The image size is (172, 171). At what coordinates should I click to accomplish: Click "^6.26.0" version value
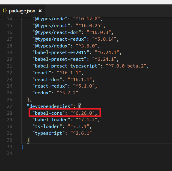coord(83,113)
